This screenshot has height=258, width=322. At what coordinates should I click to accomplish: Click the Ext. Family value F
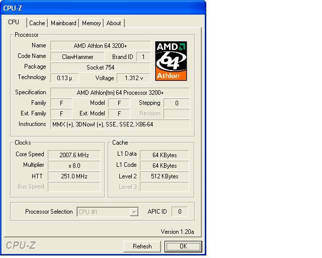click(61, 113)
